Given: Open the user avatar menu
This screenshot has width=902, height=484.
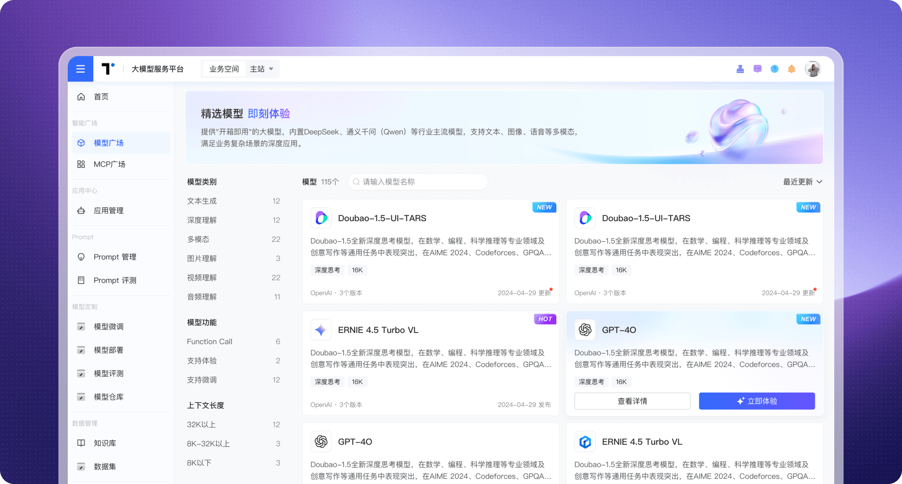Looking at the screenshot, I should click(x=813, y=69).
